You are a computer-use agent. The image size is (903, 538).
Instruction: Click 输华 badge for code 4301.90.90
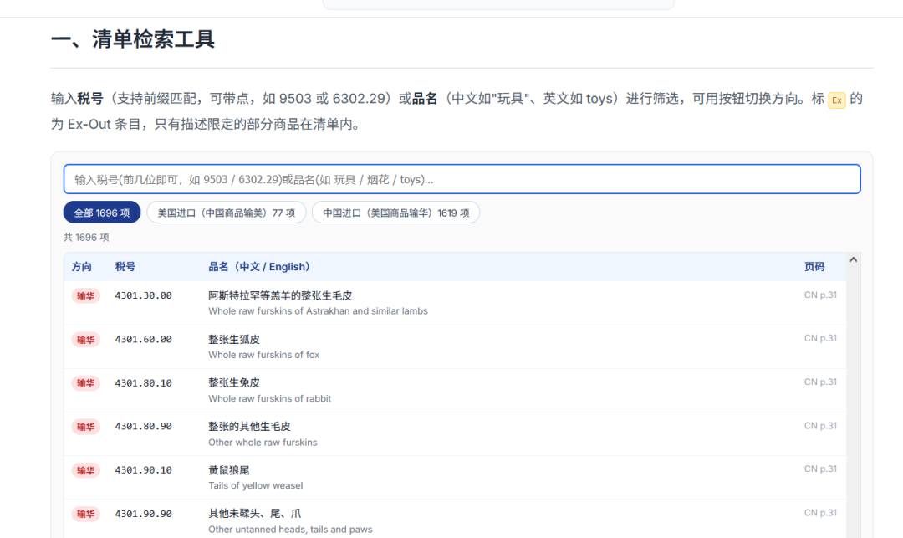coord(86,514)
